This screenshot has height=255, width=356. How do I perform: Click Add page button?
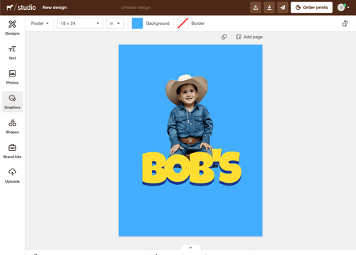249,37
